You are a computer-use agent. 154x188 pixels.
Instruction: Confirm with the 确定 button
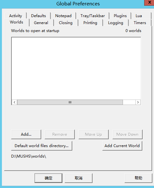pos(48,178)
